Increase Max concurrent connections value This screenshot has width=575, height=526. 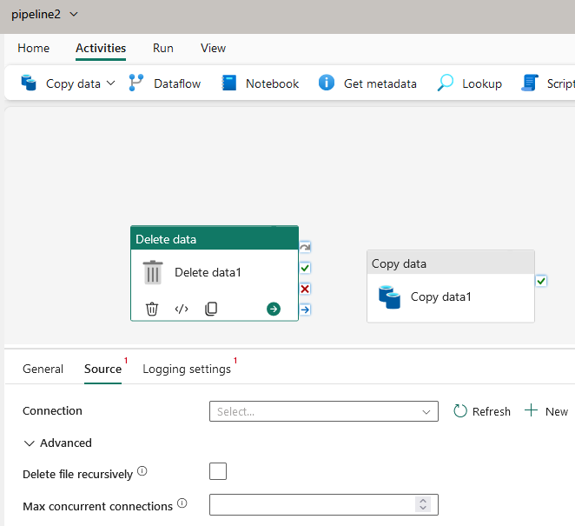[423, 501]
